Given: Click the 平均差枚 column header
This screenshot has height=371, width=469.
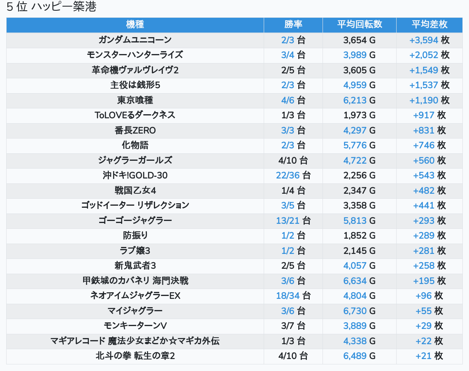Looking at the screenshot, I should 429,25.
